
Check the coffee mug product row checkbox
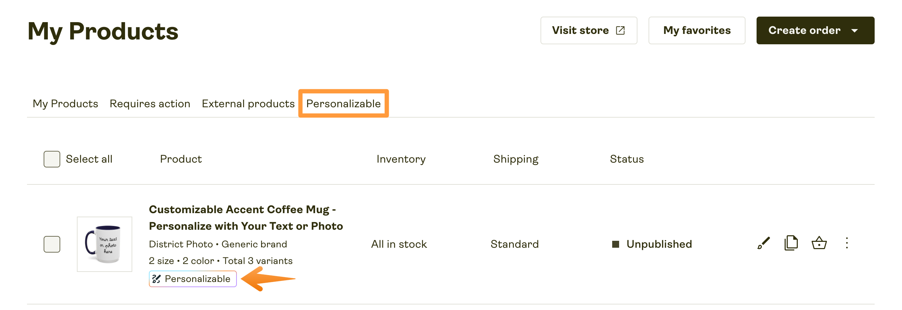coord(52,244)
